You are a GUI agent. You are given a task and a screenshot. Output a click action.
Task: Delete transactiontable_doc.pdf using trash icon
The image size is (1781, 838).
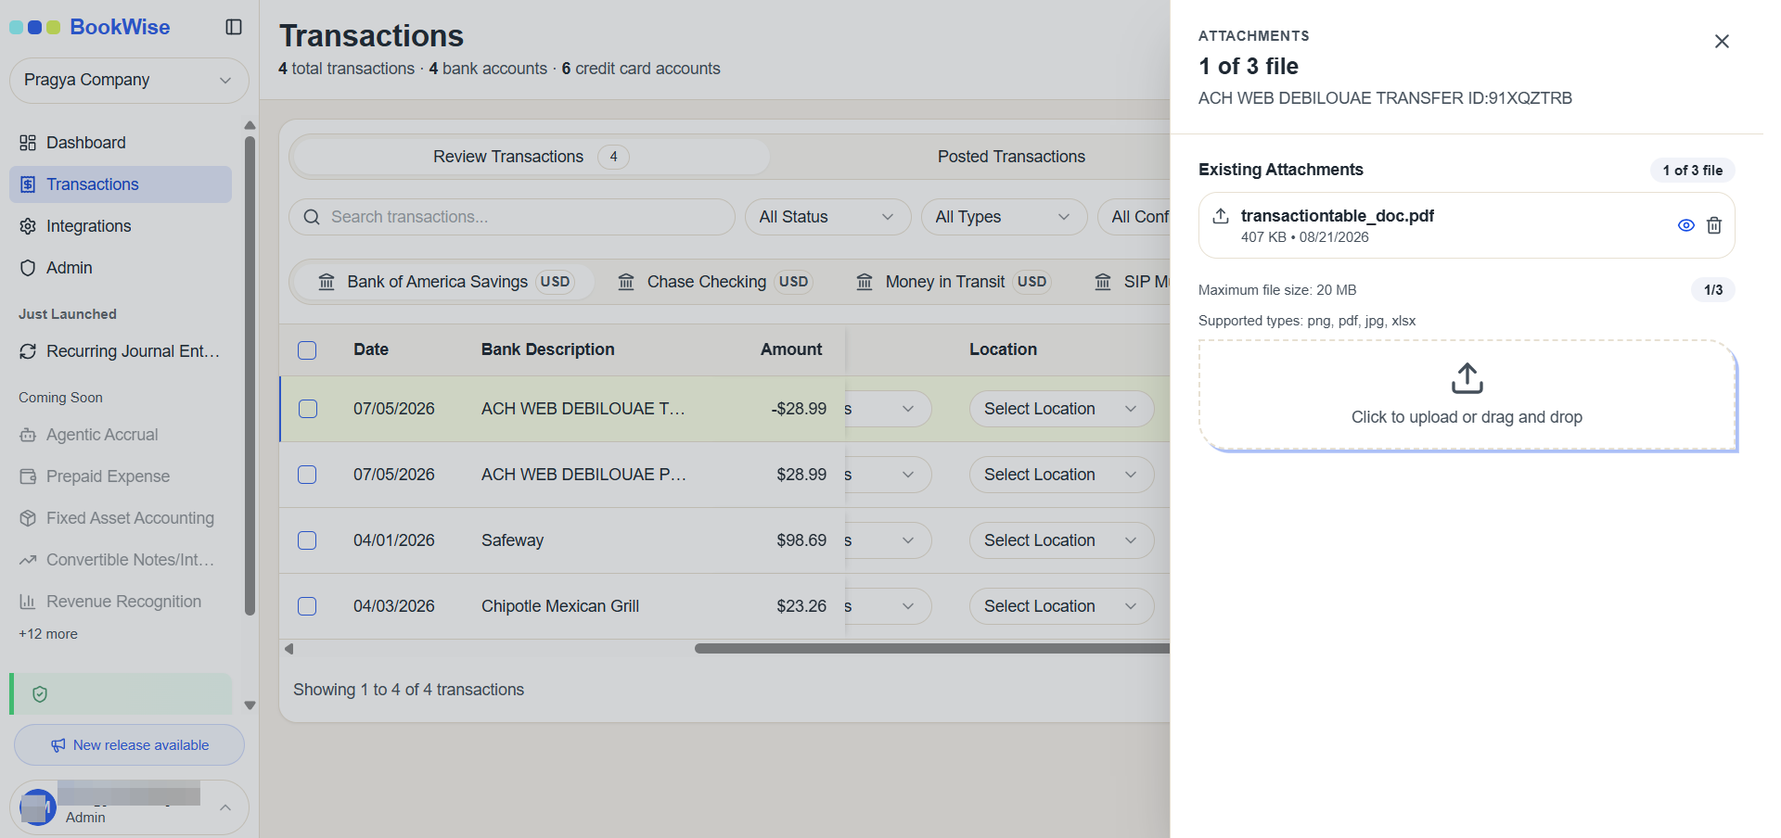tap(1714, 225)
